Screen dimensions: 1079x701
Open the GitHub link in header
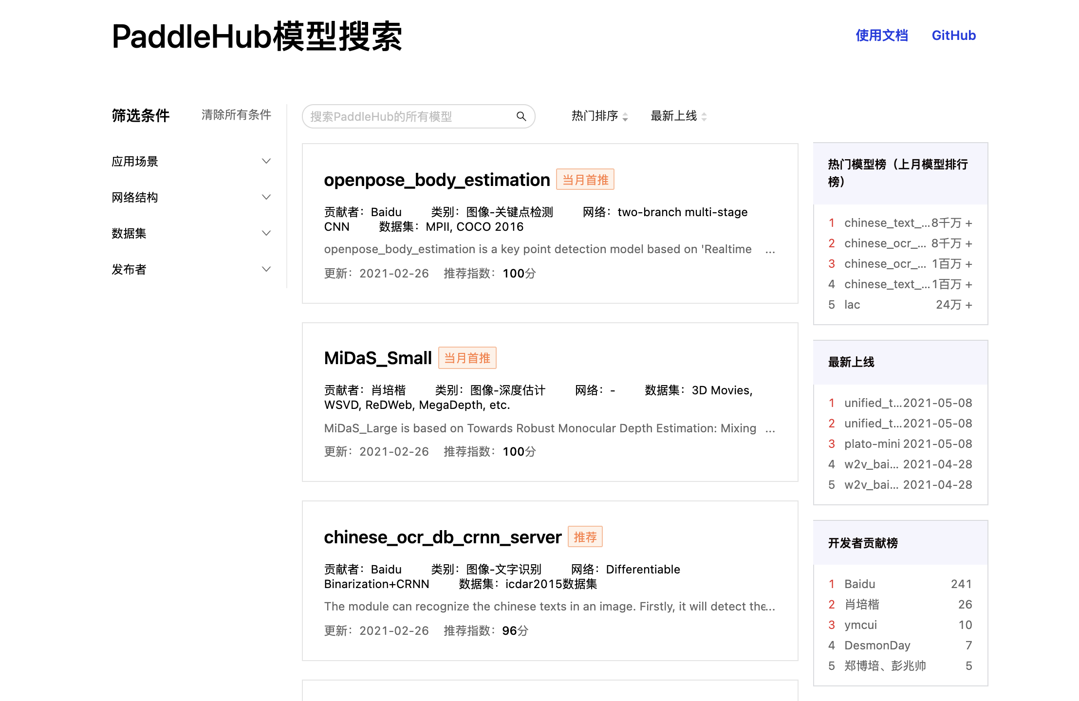(953, 36)
